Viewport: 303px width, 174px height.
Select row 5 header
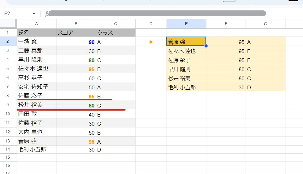[x=8, y=68]
